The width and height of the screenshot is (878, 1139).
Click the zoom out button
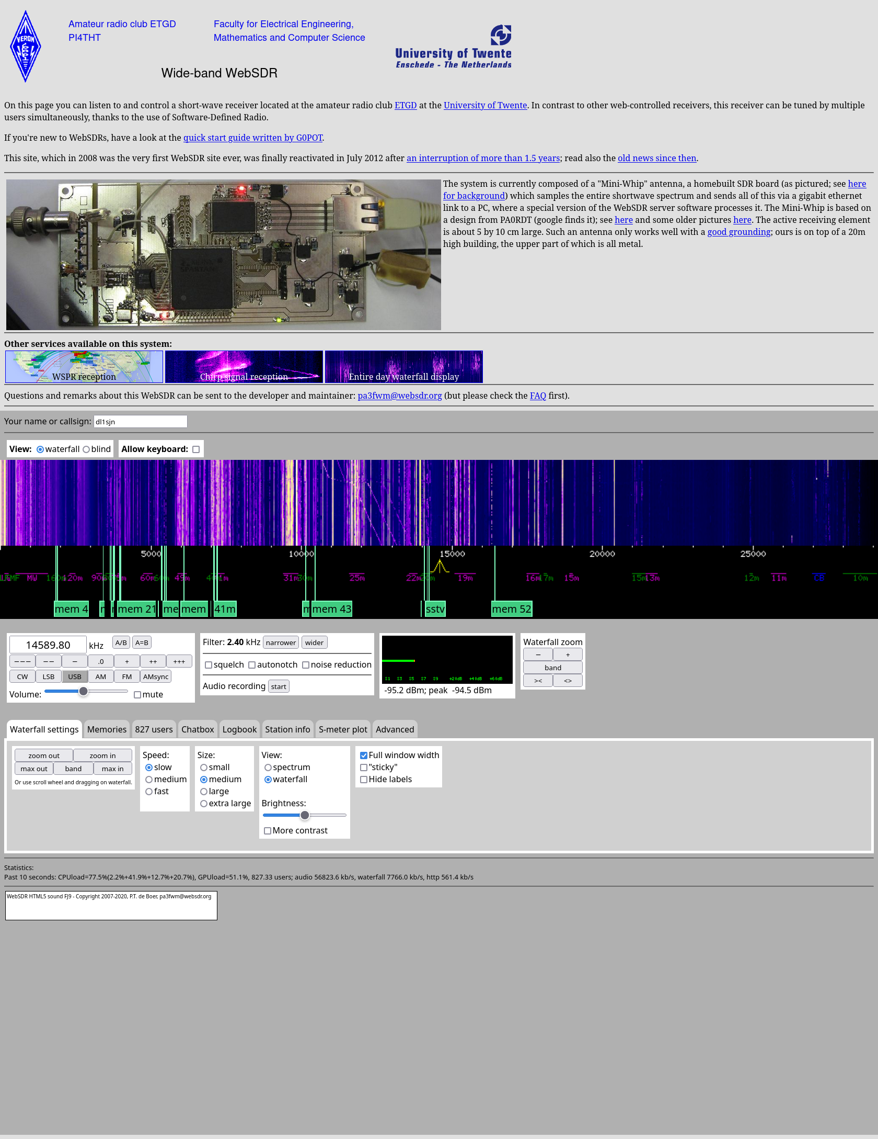44,755
